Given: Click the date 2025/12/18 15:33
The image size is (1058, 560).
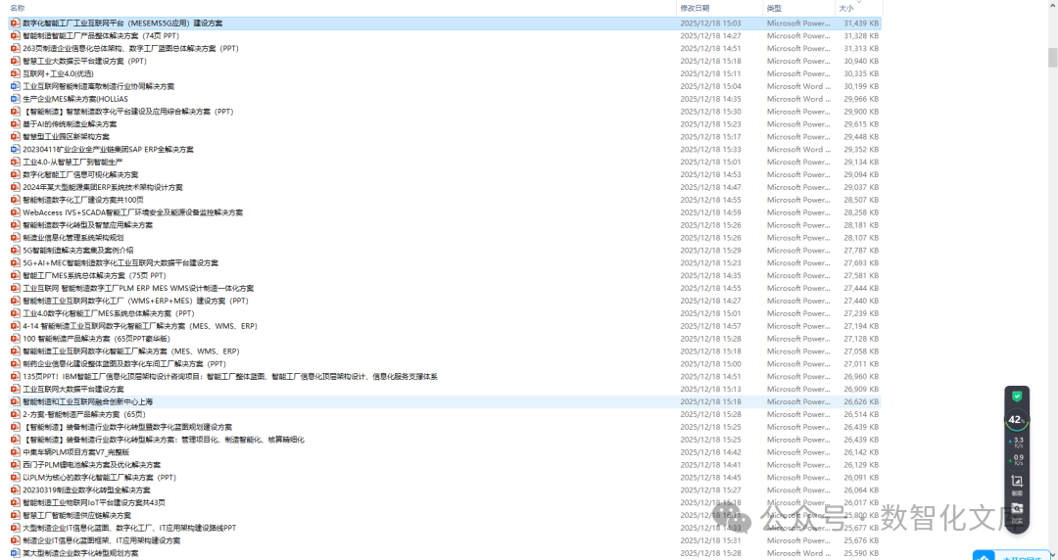Looking at the screenshot, I should click(710, 149).
